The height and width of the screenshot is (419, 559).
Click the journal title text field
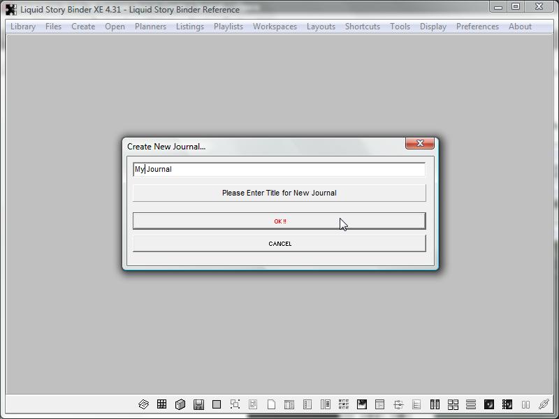tap(279, 169)
